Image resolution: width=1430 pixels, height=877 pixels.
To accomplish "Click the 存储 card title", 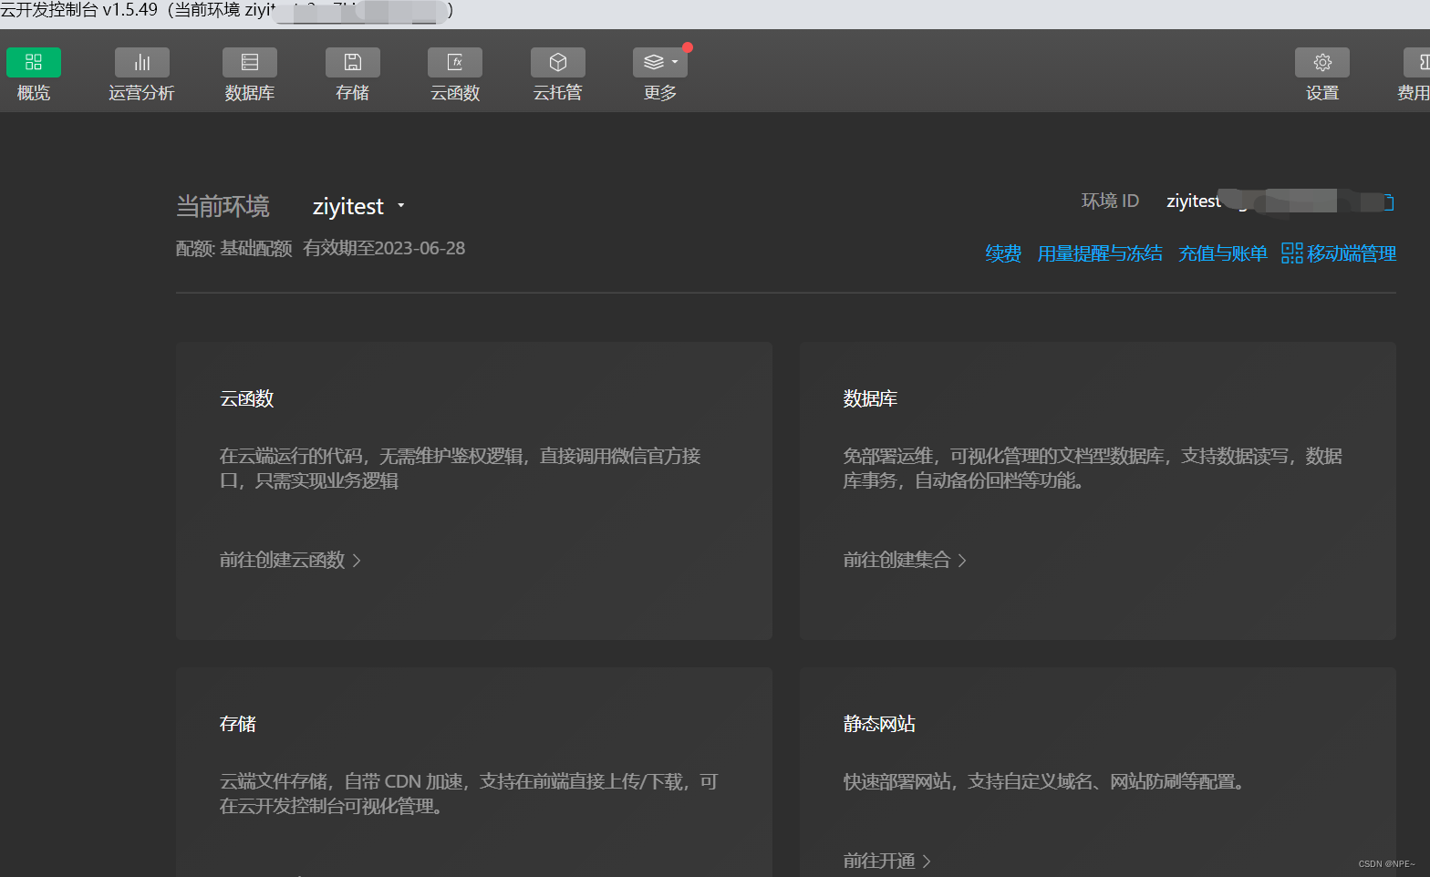I will tap(238, 724).
